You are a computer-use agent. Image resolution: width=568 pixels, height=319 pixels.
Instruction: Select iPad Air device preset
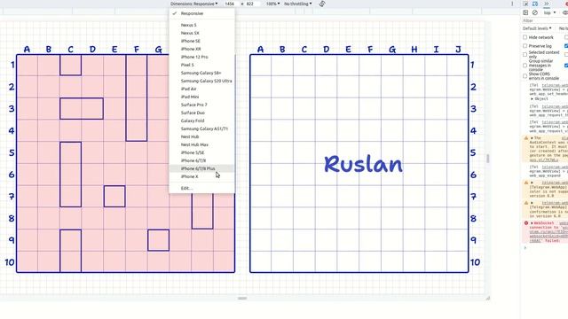[201, 89]
